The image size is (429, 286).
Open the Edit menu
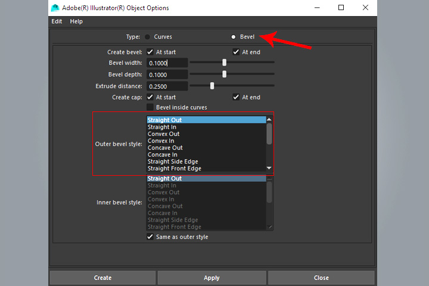57,21
